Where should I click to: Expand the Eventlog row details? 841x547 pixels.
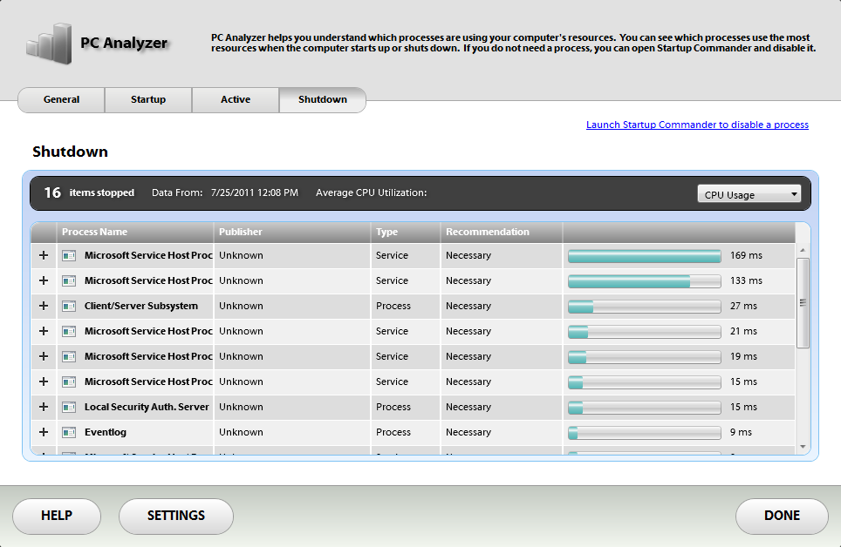pyautogui.click(x=44, y=432)
